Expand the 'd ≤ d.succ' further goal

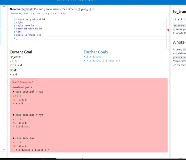(84, 57)
